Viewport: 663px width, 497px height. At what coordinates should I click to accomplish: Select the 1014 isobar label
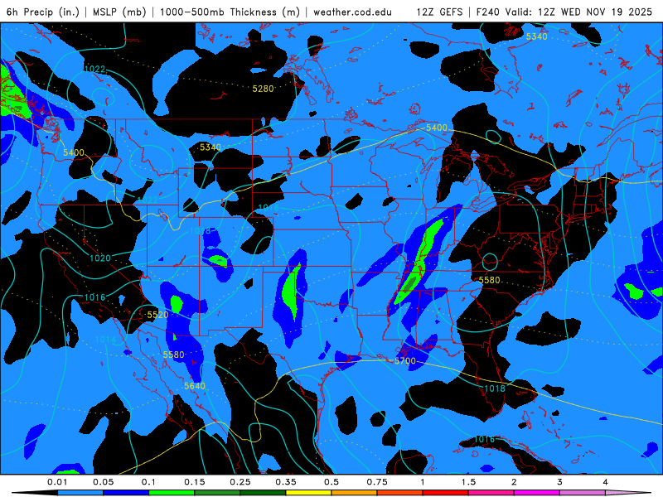point(105,340)
